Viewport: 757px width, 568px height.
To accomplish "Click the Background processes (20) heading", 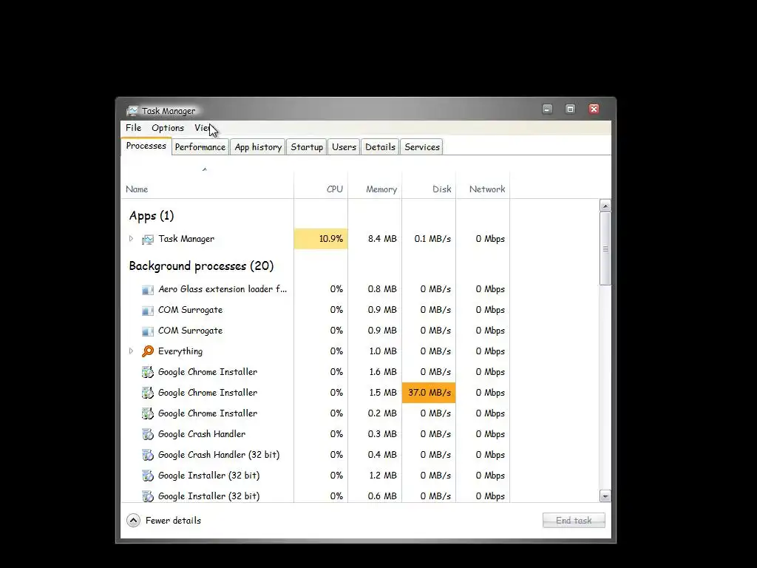I will (201, 266).
